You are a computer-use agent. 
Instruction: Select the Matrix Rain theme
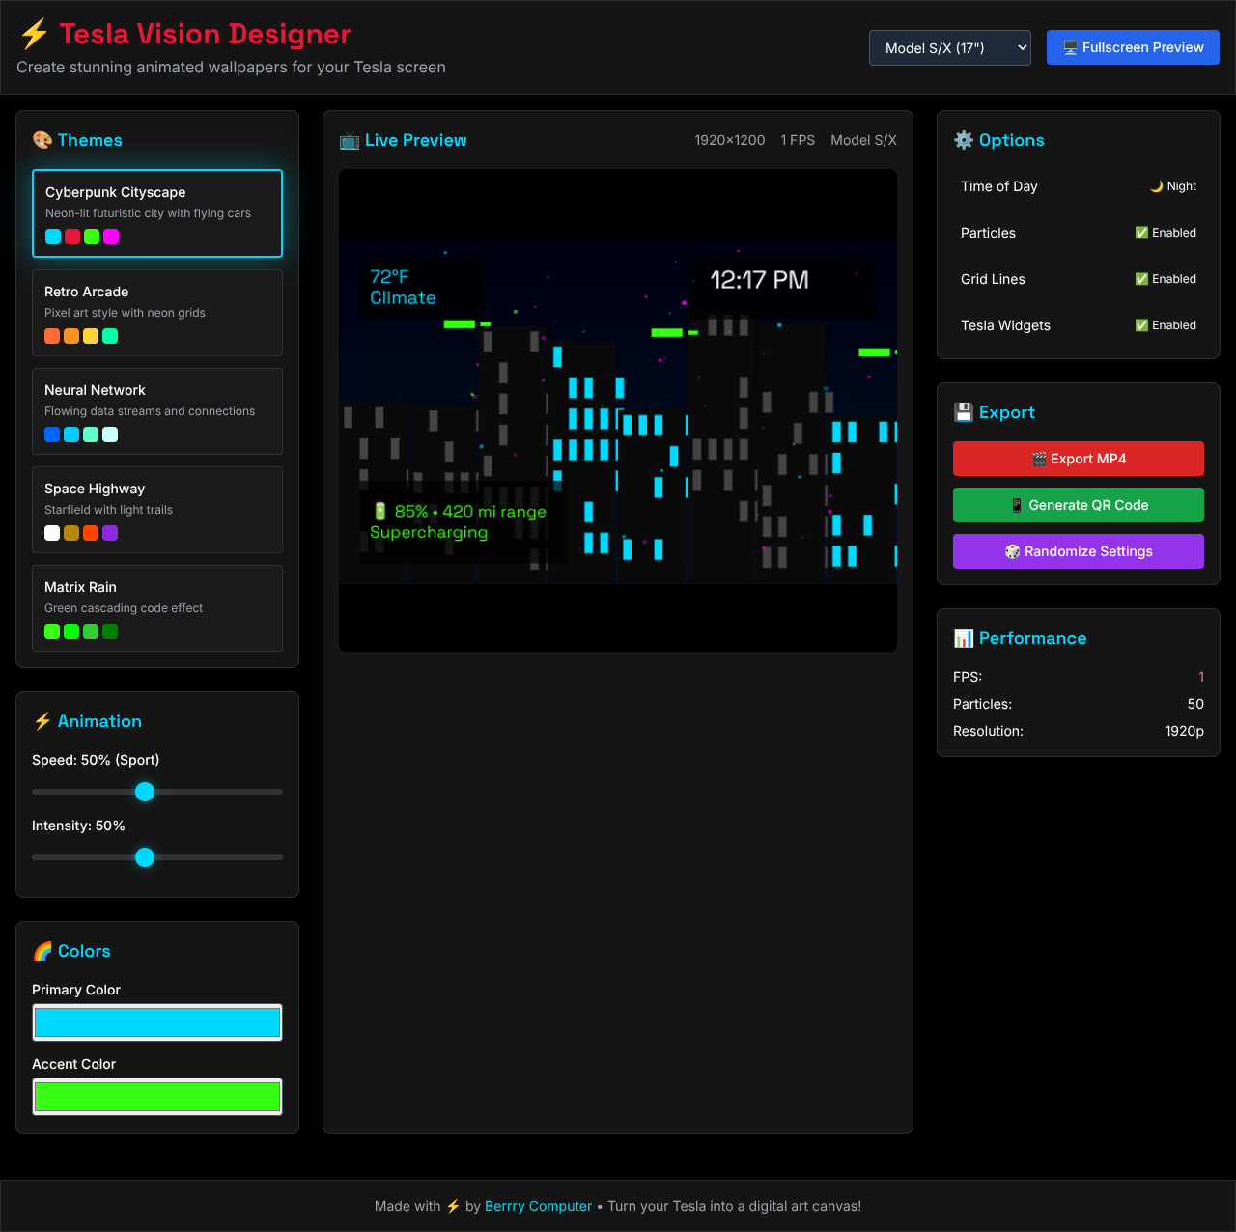click(156, 608)
